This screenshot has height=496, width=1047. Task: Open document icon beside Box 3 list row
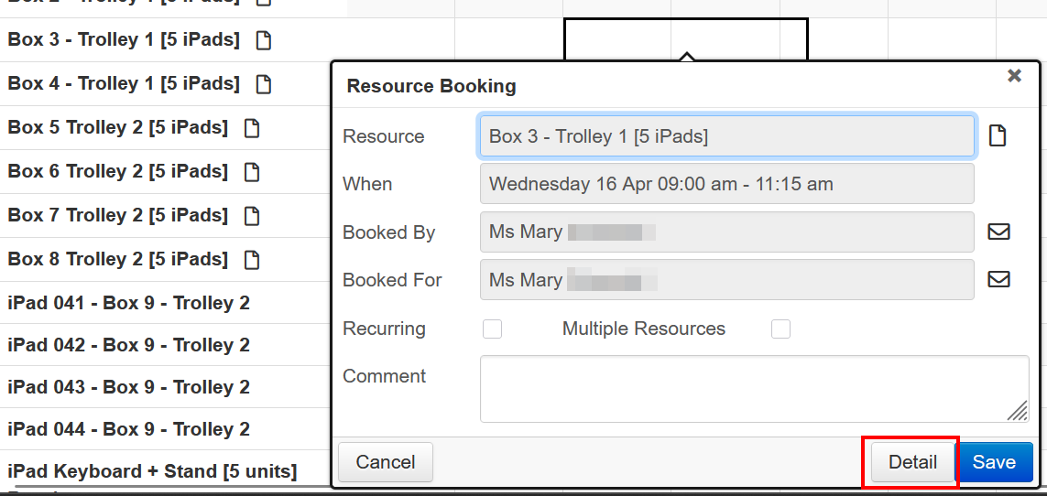tap(264, 40)
